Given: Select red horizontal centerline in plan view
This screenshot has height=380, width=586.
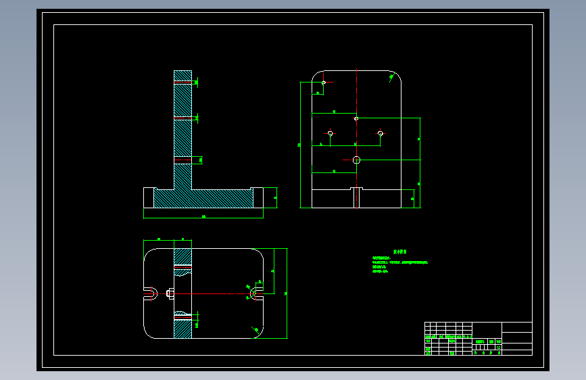Looking at the screenshot, I should pos(203,293).
